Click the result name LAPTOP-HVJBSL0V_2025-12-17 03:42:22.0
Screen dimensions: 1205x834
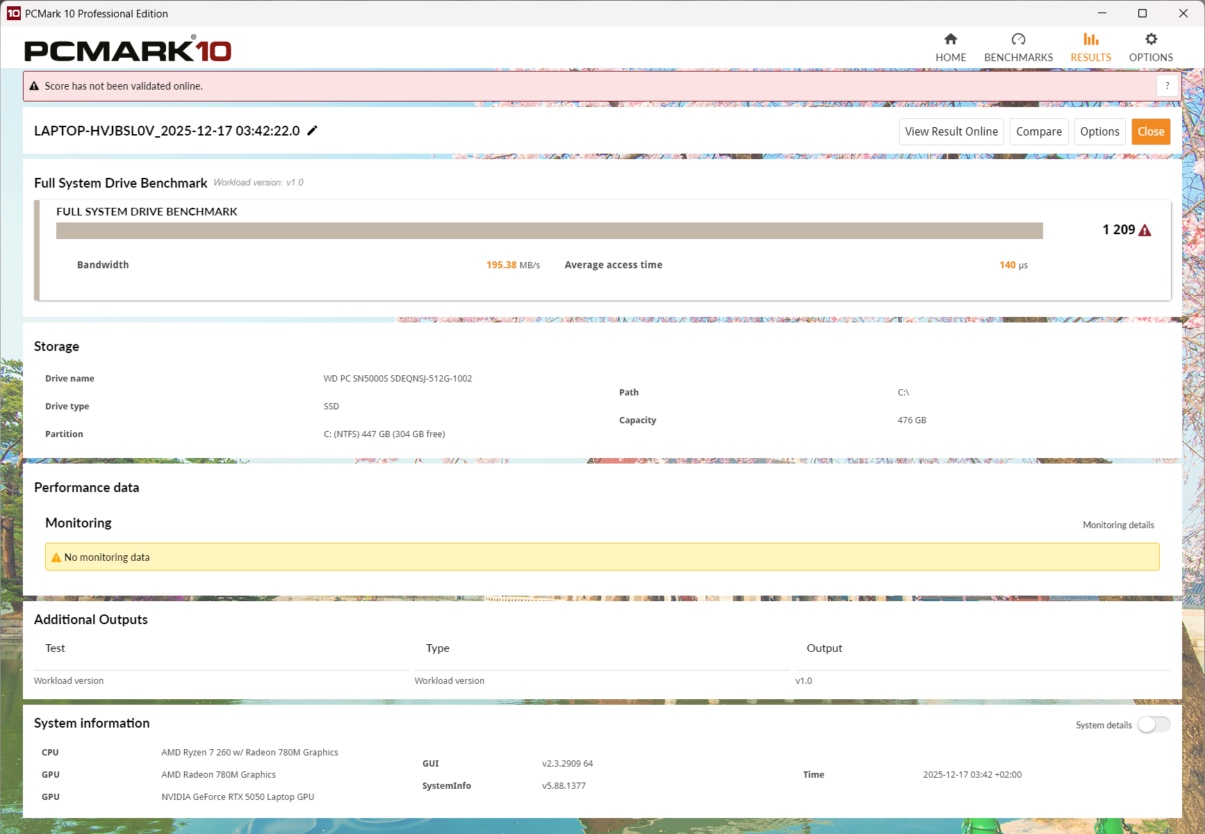coord(167,131)
